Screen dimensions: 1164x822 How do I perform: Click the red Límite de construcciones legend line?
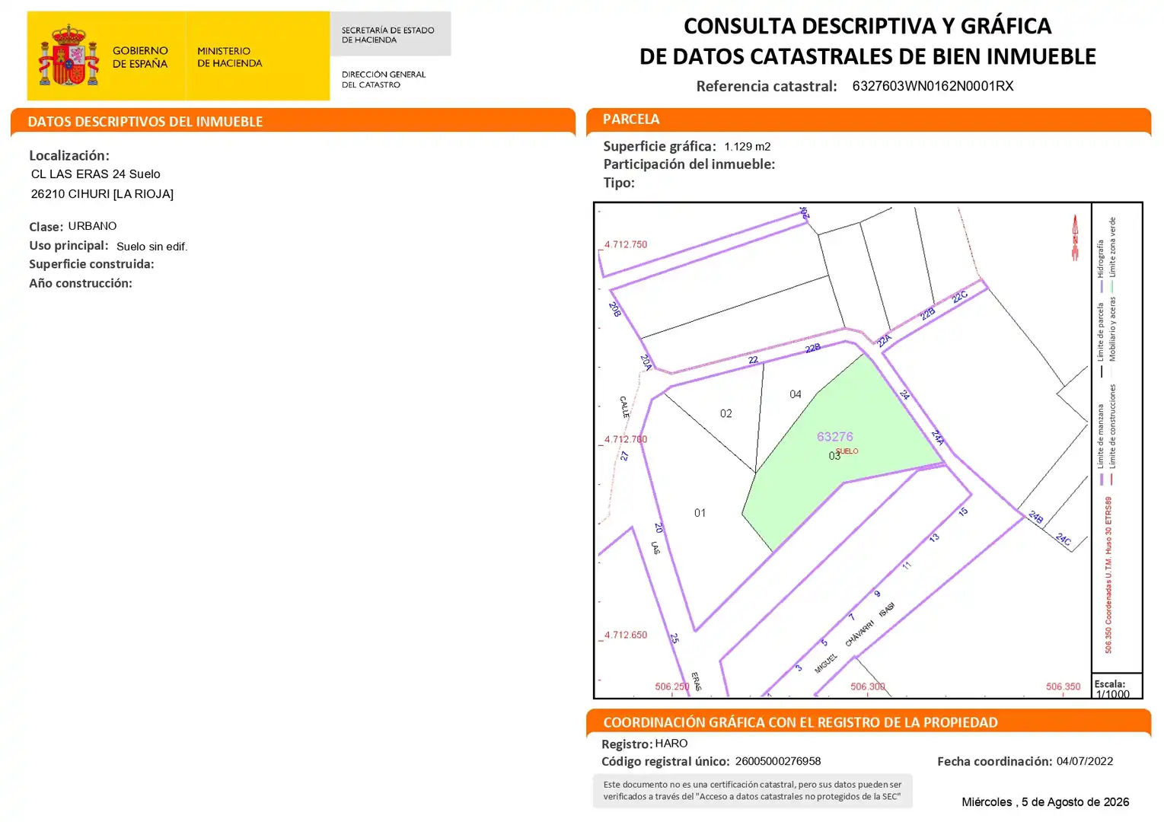coord(1112,479)
